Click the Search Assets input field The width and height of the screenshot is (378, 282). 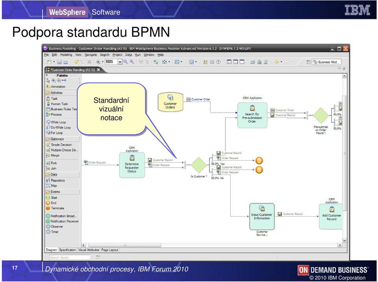[x=70, y=258]
